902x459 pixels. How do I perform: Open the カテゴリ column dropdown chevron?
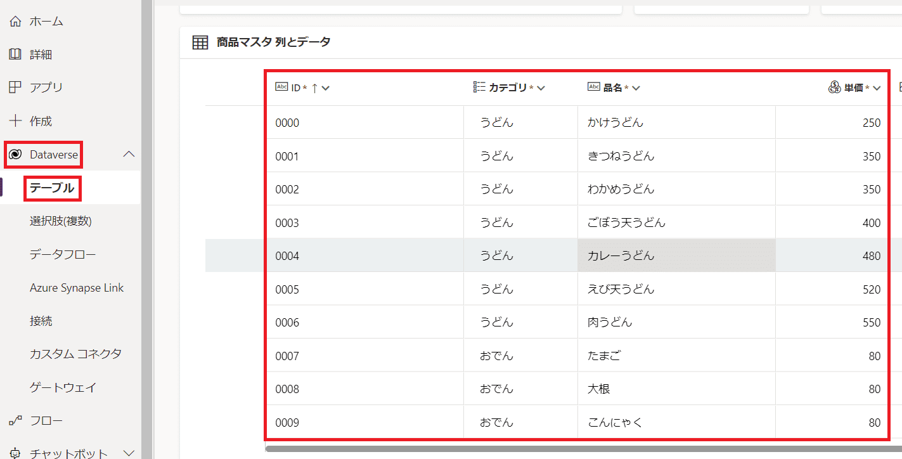click(x=541, y=88)
